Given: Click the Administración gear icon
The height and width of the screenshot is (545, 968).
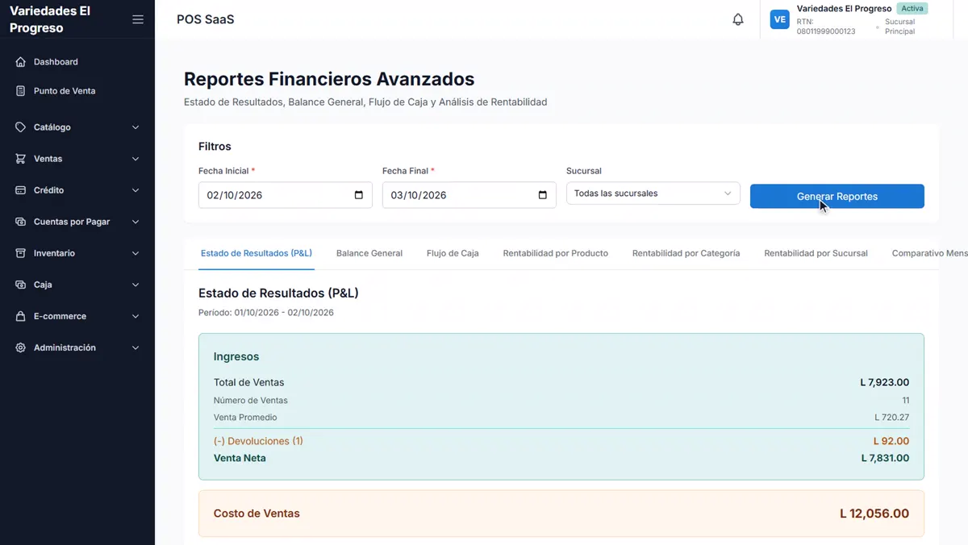Looking at the screenshot, I should (x=21, y=347).
